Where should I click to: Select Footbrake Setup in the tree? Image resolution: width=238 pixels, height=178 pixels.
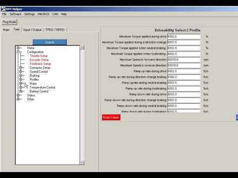tap(40, 64)
